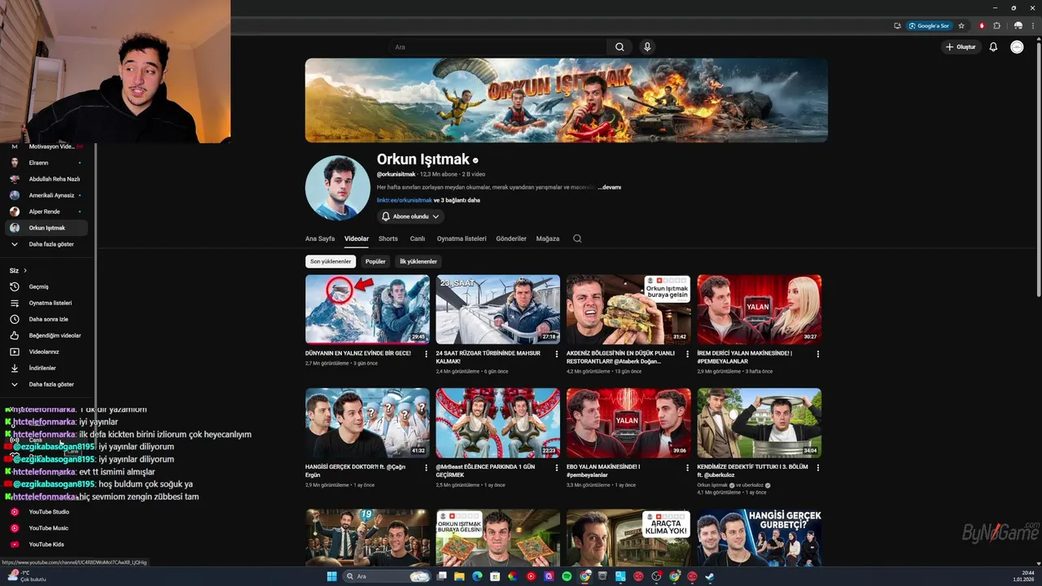
Task: Click the Oluştur create button
Action: tap(961, 47)
